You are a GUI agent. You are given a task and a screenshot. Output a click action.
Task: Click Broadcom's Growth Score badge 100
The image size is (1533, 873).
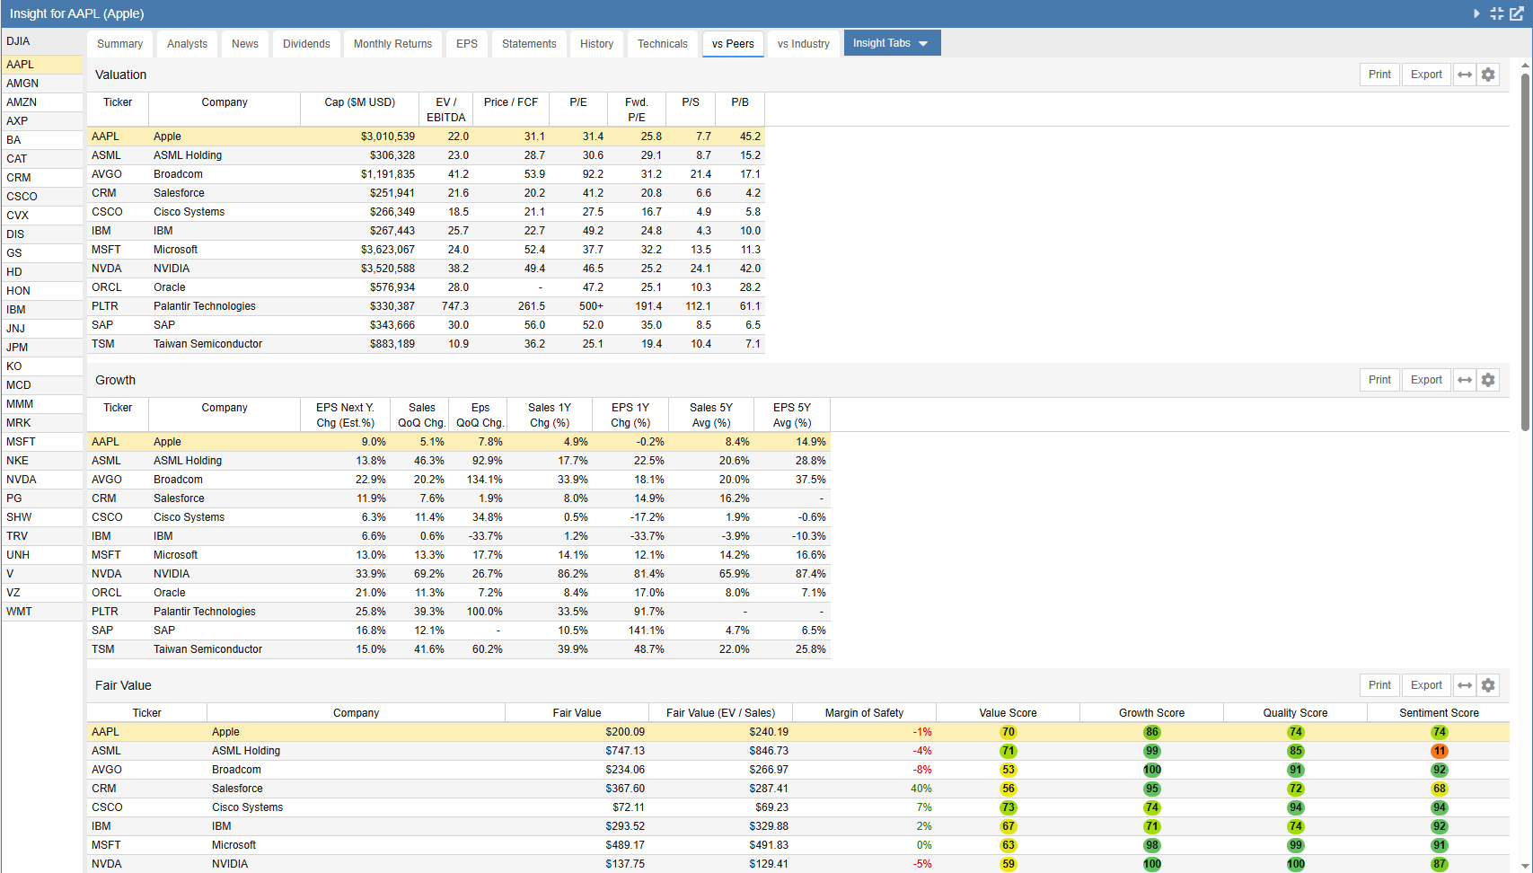(x=1152, y=770)
